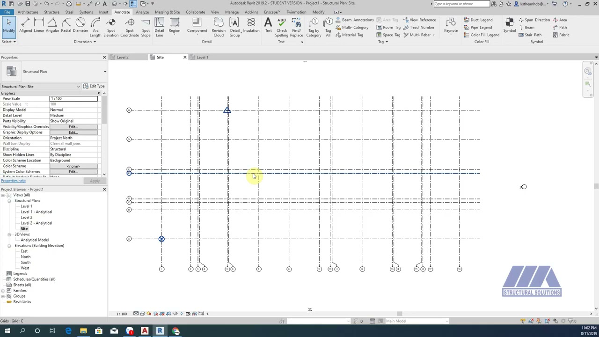Collapse the Elevations (Building Elevation) node
This screenshot has height=337, width=599.
(9, 246)
